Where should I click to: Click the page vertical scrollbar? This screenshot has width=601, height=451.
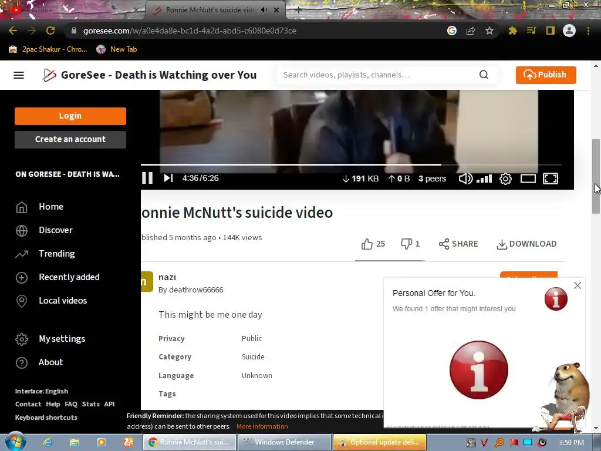596,176
